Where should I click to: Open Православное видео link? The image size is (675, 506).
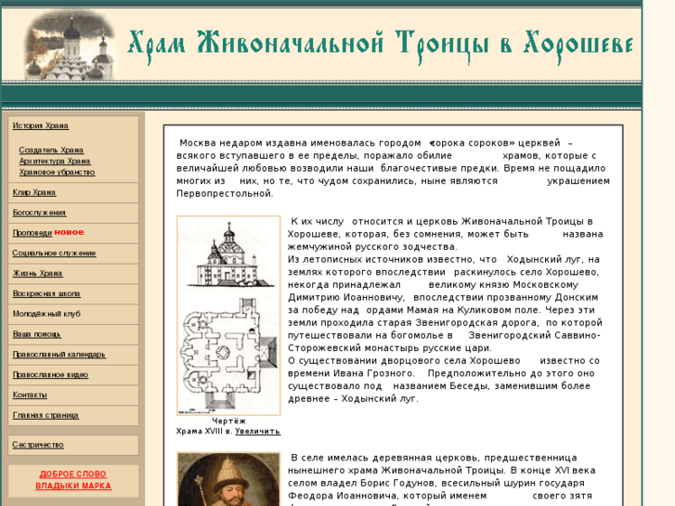point(50,375)
